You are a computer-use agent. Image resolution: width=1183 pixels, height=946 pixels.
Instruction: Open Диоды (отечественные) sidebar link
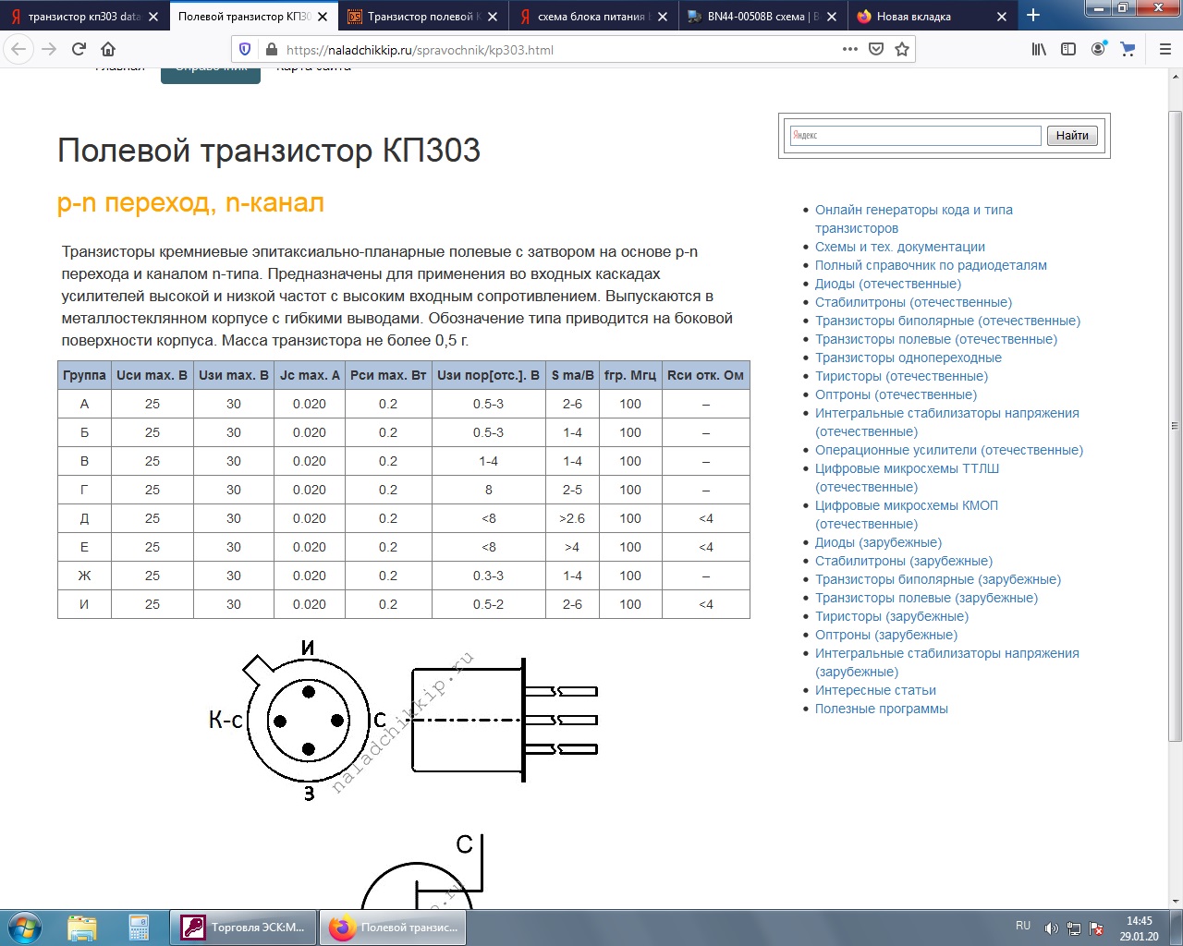887,284
